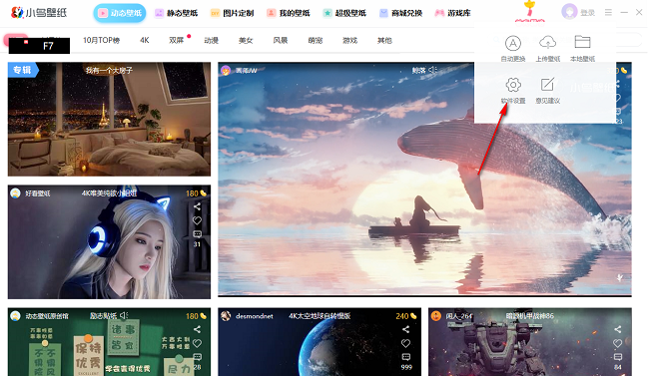
Task: Switch to 静态壁纸 tab
Action: pos(177,13)
